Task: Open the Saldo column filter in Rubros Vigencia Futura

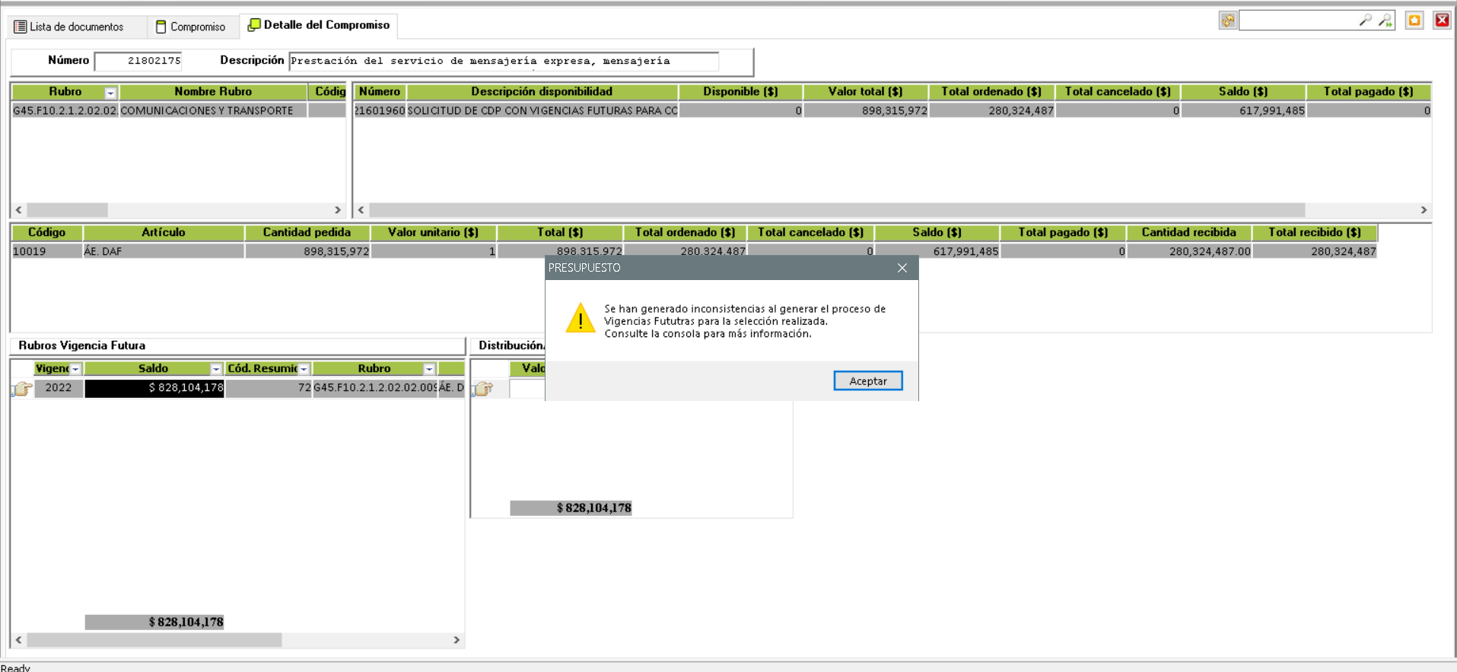Action: click(x=216, y=369)
